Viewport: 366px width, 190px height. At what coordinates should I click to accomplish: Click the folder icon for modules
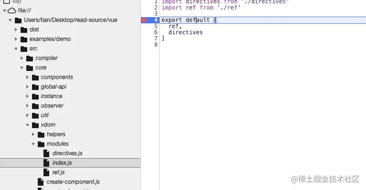41,144
